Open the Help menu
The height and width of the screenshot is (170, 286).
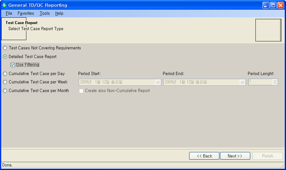click(x=59, y=13)
